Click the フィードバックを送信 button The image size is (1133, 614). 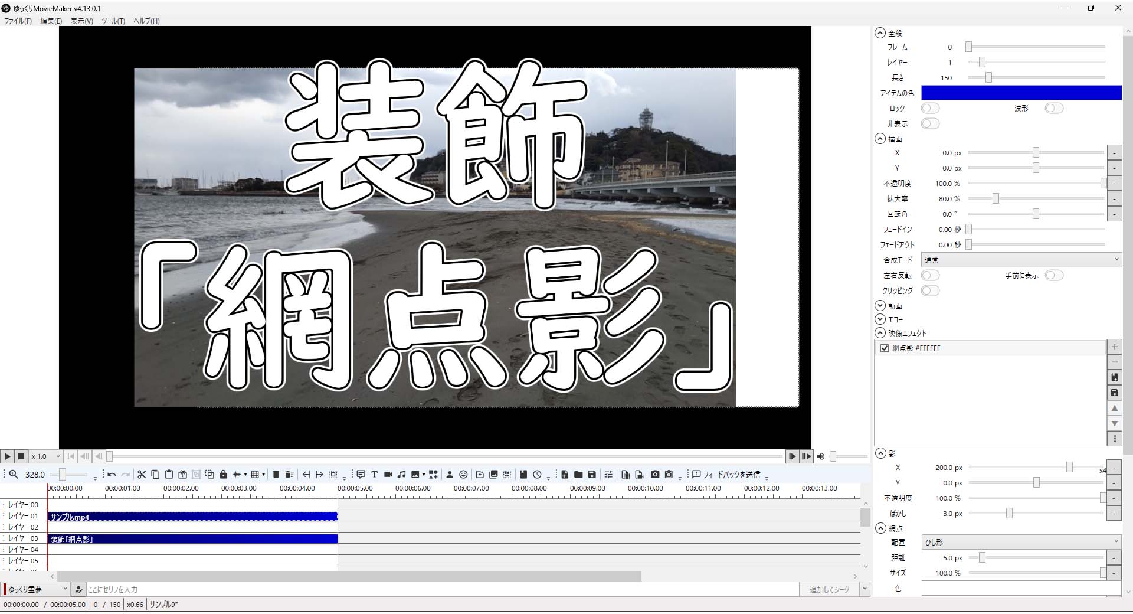(x=726, y=474)
